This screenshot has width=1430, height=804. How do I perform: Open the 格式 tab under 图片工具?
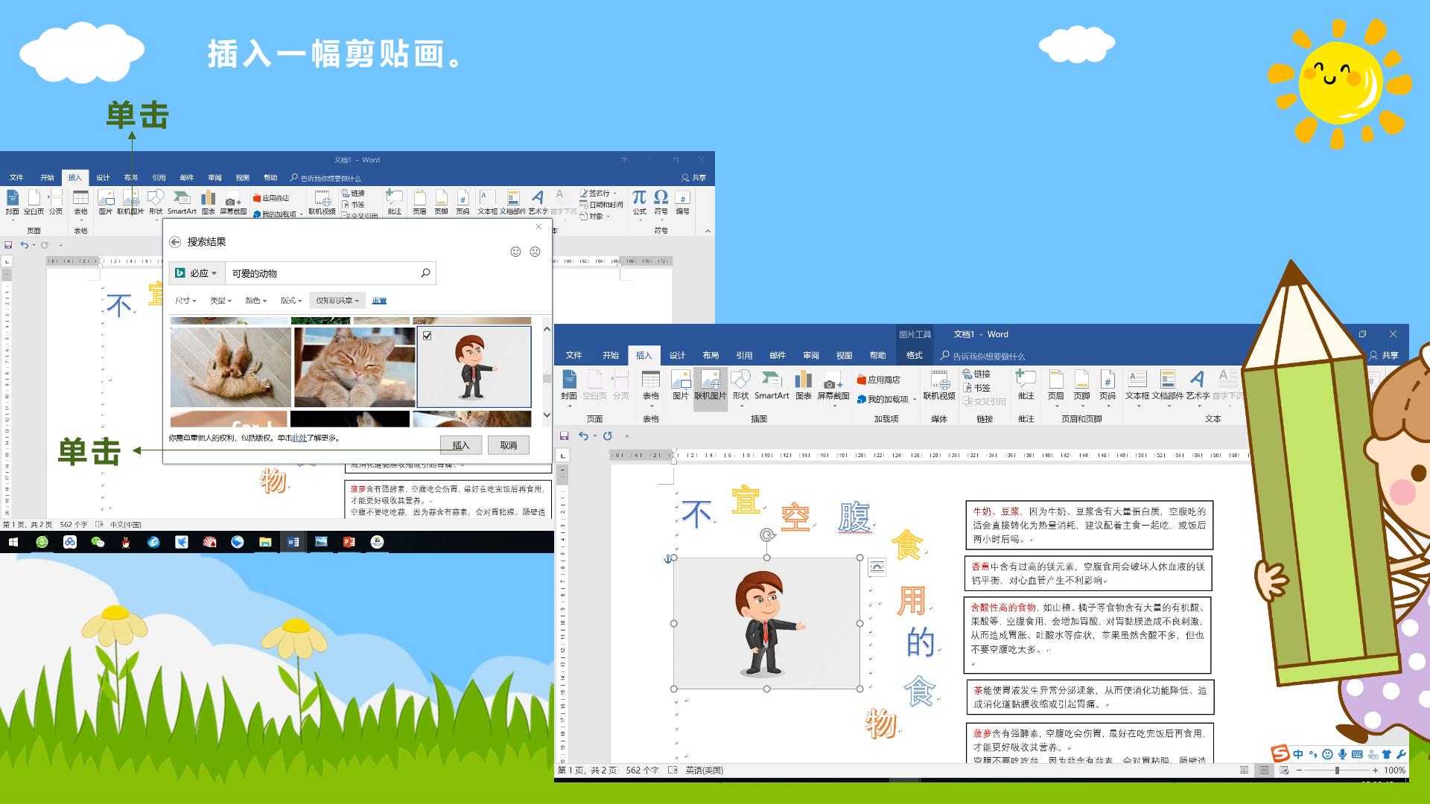[914, 355]
